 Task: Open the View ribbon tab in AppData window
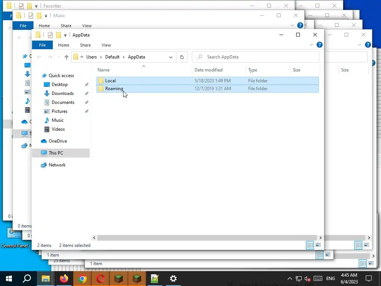pyautogui.click(x=106, y=45)
